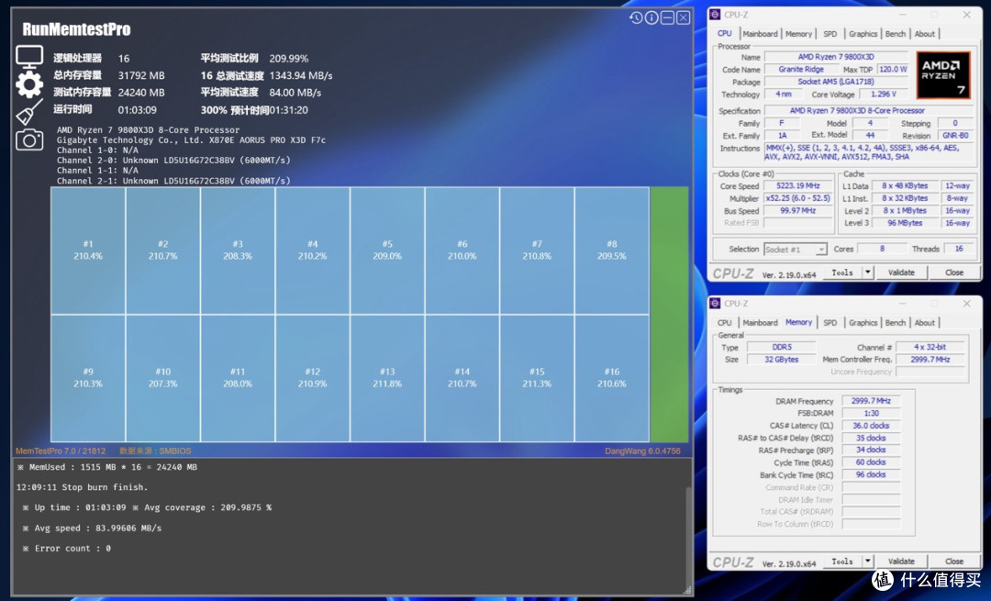Click the FSB:DRAM value 1:30
This screenshot has width=991, height=601.
pyautogui.click(x=871, y=413)
